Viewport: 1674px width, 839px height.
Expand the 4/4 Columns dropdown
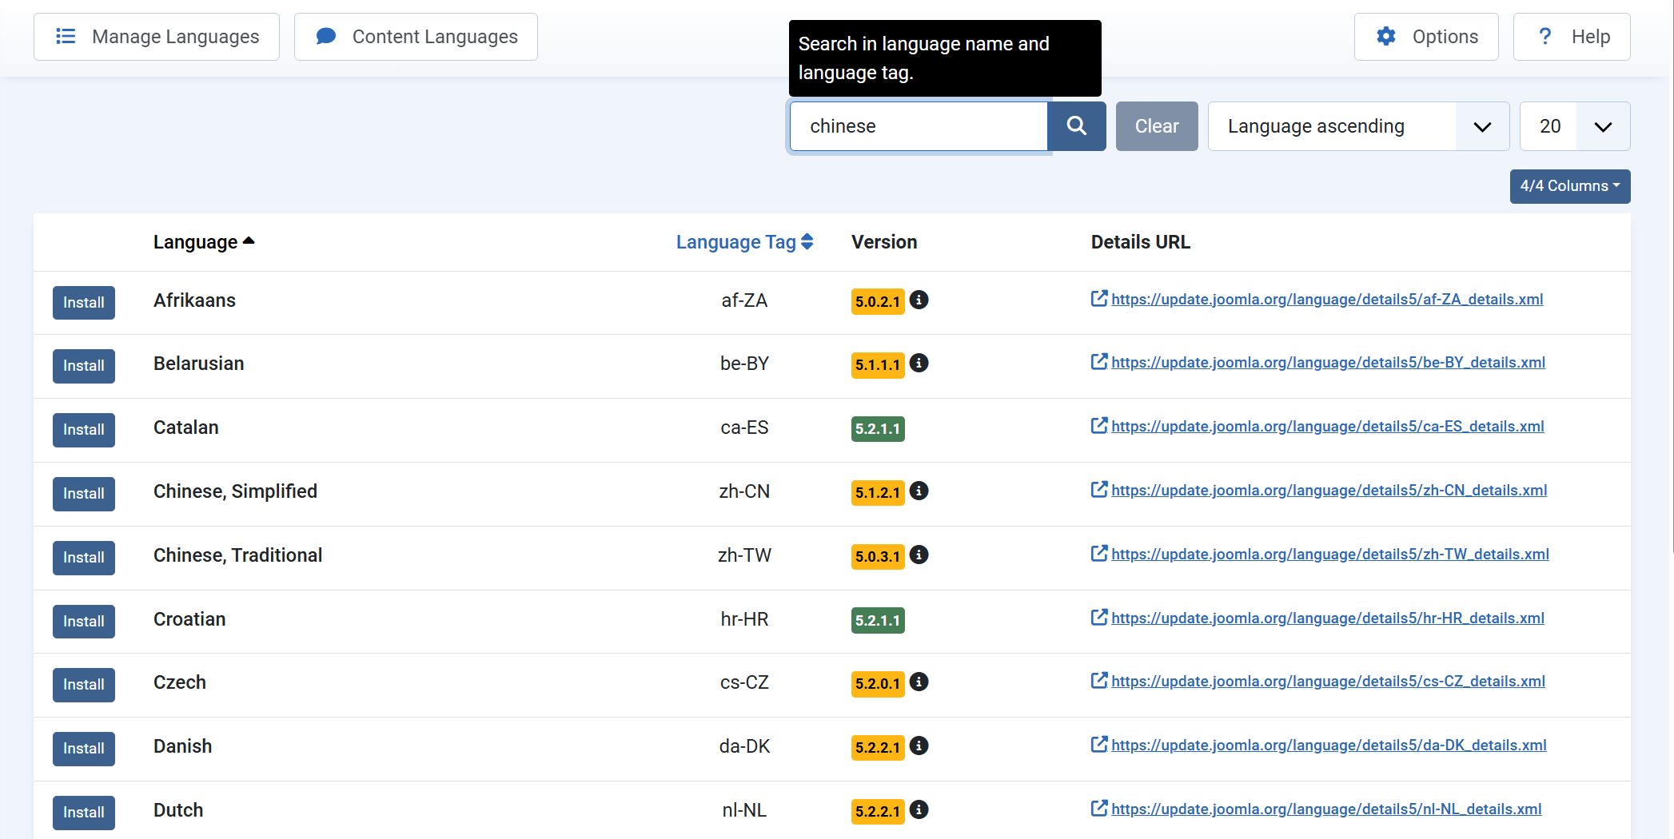[x=1569, y=186]
